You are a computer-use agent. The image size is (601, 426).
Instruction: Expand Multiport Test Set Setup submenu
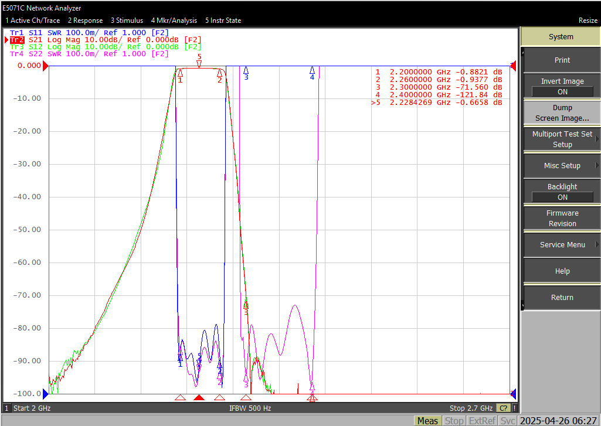562,139
